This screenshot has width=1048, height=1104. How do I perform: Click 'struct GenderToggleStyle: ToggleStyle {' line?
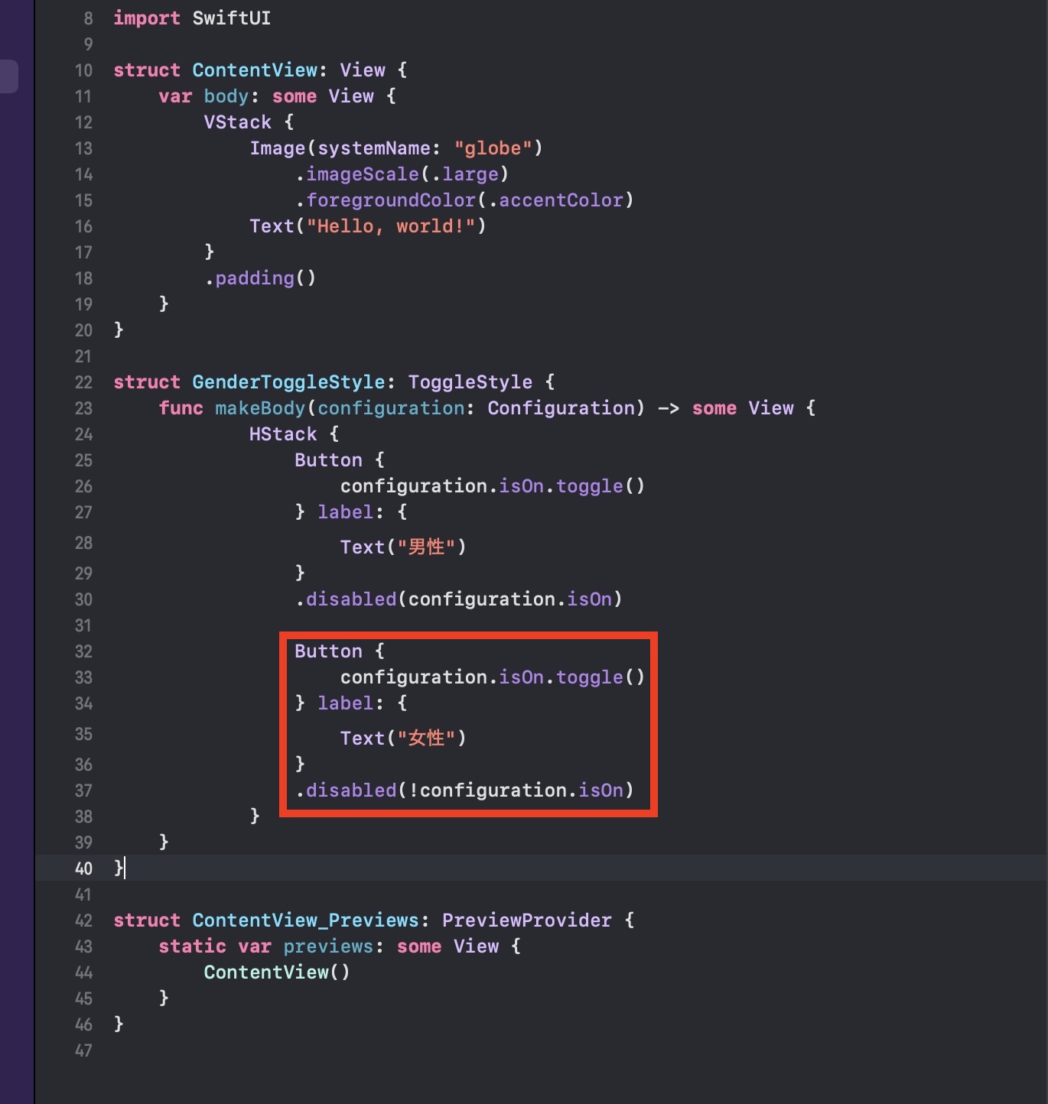pos(334,382)
